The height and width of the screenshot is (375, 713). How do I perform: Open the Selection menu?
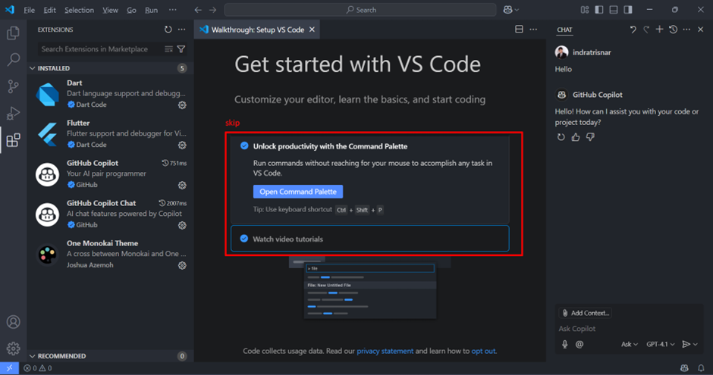pos(79,10)
